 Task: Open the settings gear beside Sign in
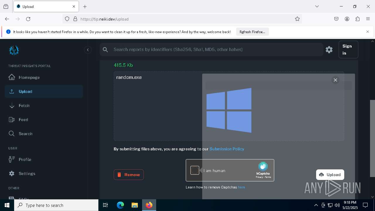(x=329, y=50)
